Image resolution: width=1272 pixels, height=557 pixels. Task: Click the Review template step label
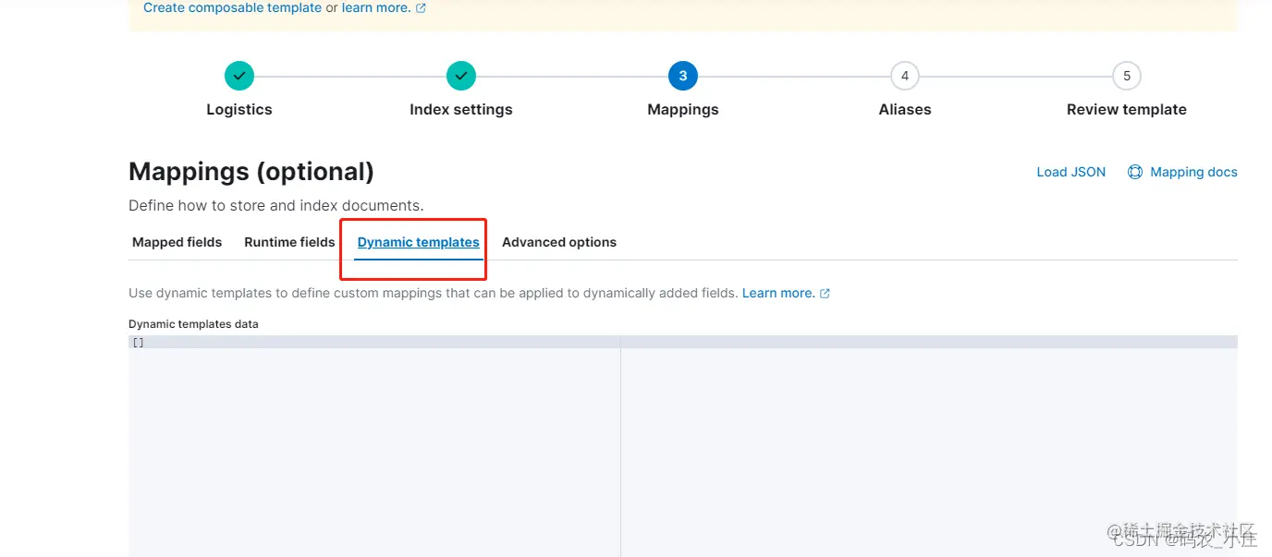tap(1127, 109)
